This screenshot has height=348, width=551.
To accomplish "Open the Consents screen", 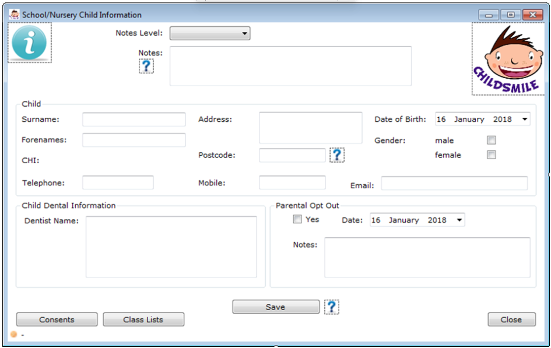I will [x=57, y=319].
